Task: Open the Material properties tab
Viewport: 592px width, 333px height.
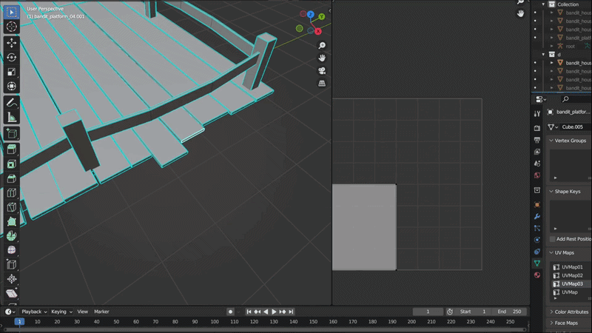Action: [537, 275]
